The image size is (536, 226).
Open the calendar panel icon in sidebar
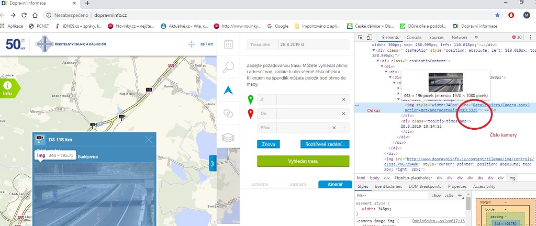pos(228,44)
